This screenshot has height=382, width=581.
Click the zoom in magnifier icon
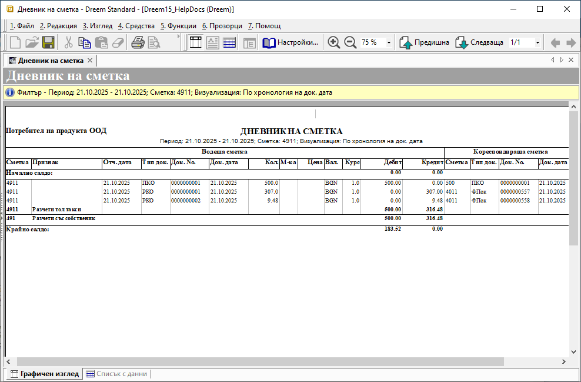point(334,42)
